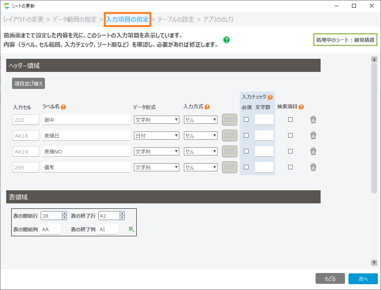Click help icon next to 入力チェック
This screenshot has height=290, width=381.
click(270, 97)
